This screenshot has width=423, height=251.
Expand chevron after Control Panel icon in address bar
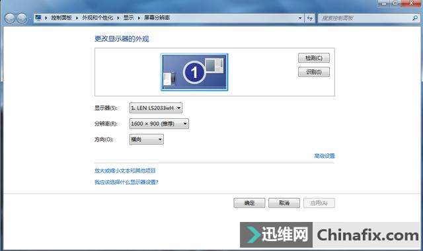pos(46,18)
